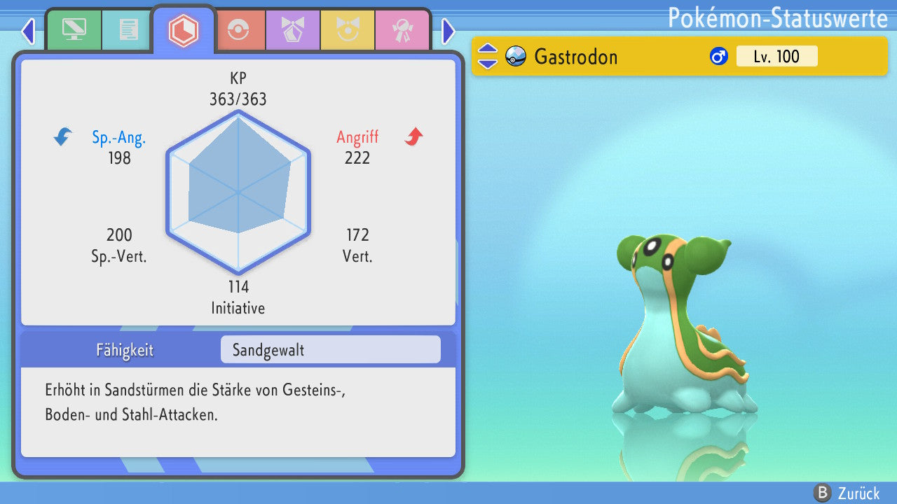Click the male gender symbol icon
Viewport: 897px width, 504px height.
718,57
